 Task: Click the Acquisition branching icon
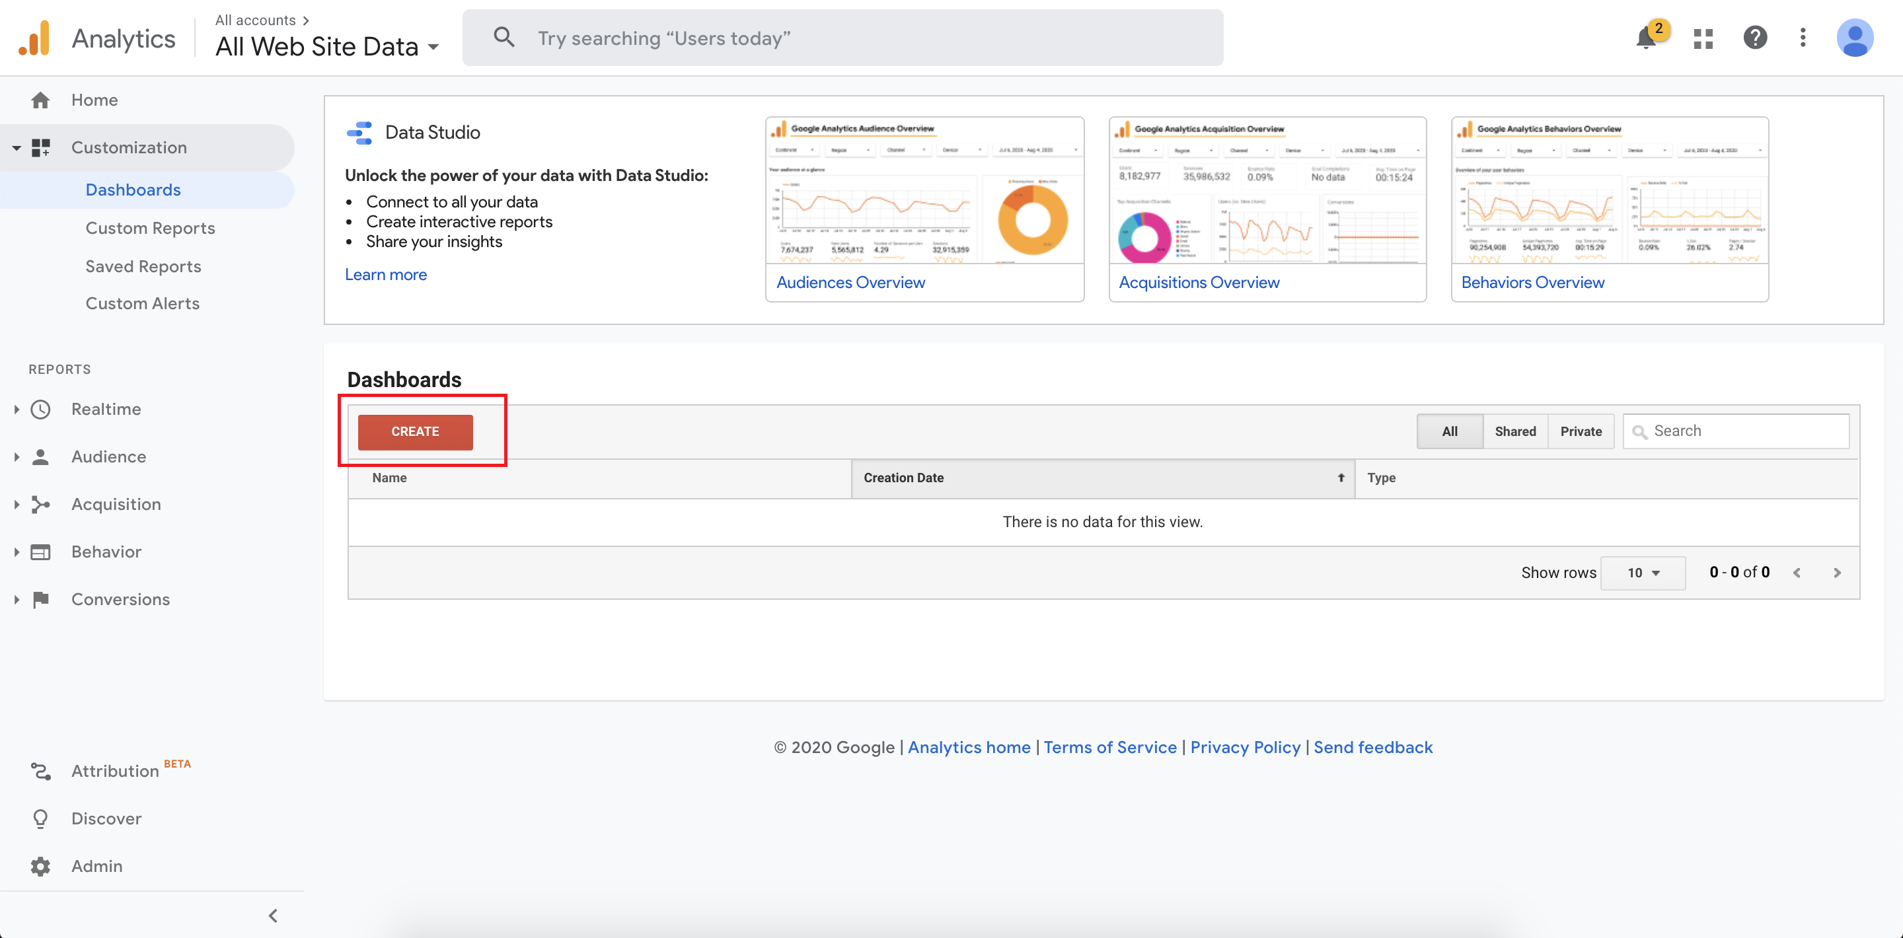(x=40, y=505)
